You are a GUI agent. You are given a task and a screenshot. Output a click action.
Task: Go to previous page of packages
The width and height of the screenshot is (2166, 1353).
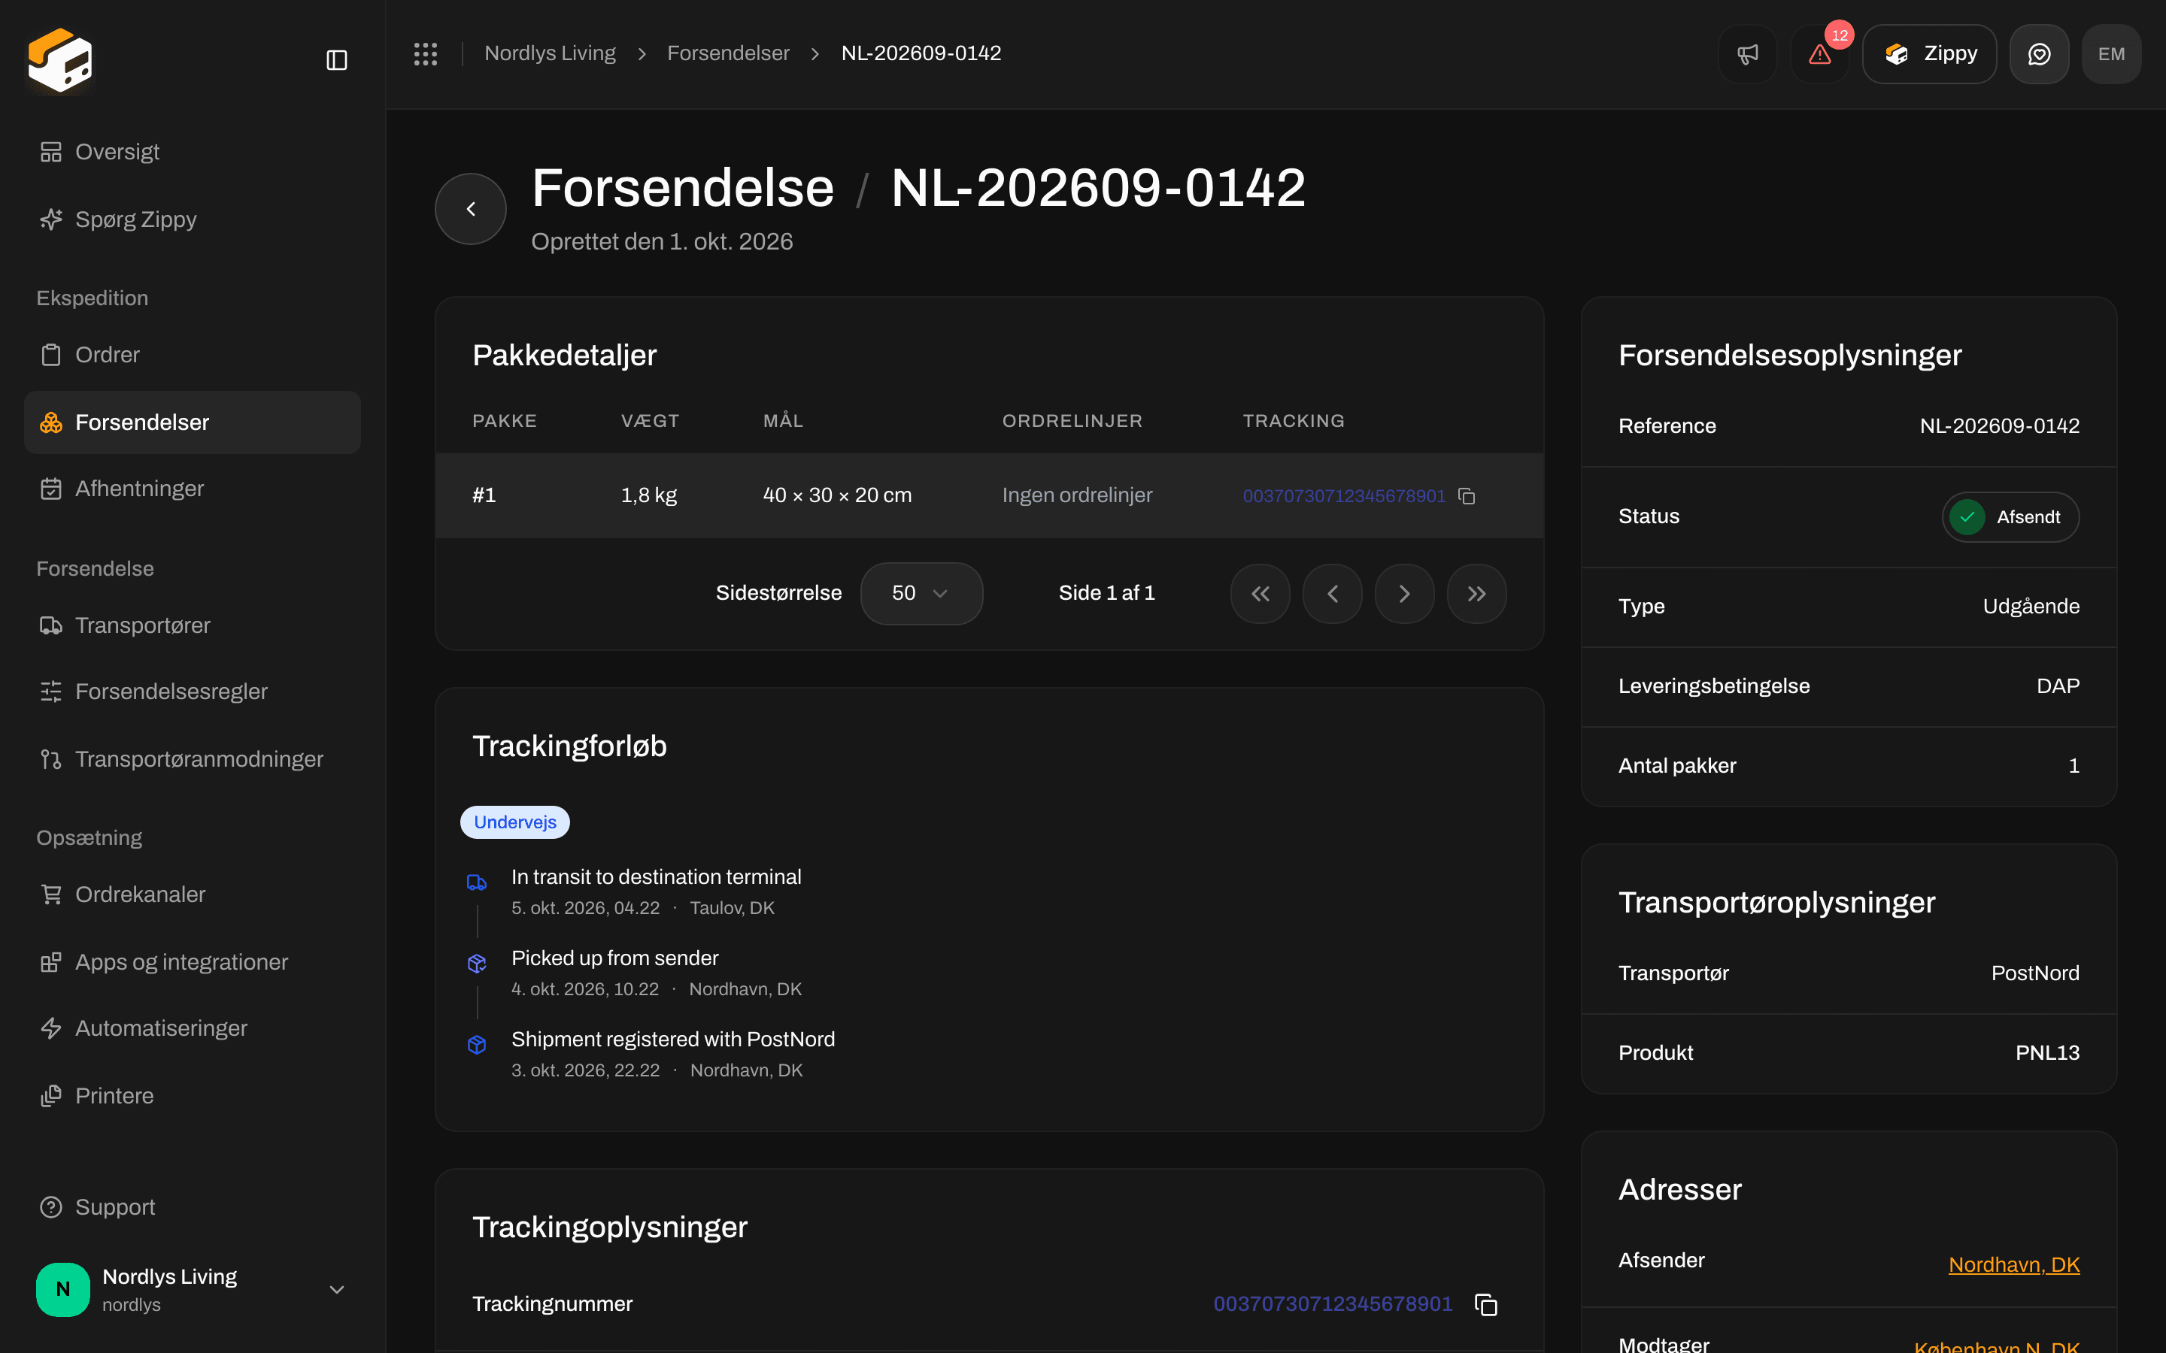point(1333,593)
